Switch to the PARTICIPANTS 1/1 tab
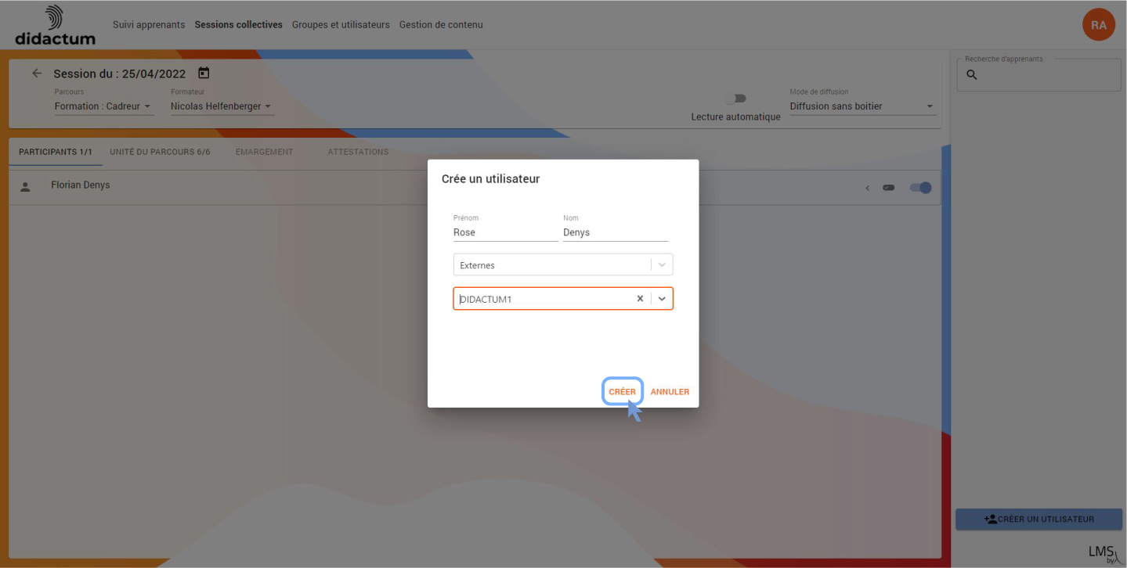1127x568 pixels. 56,152
